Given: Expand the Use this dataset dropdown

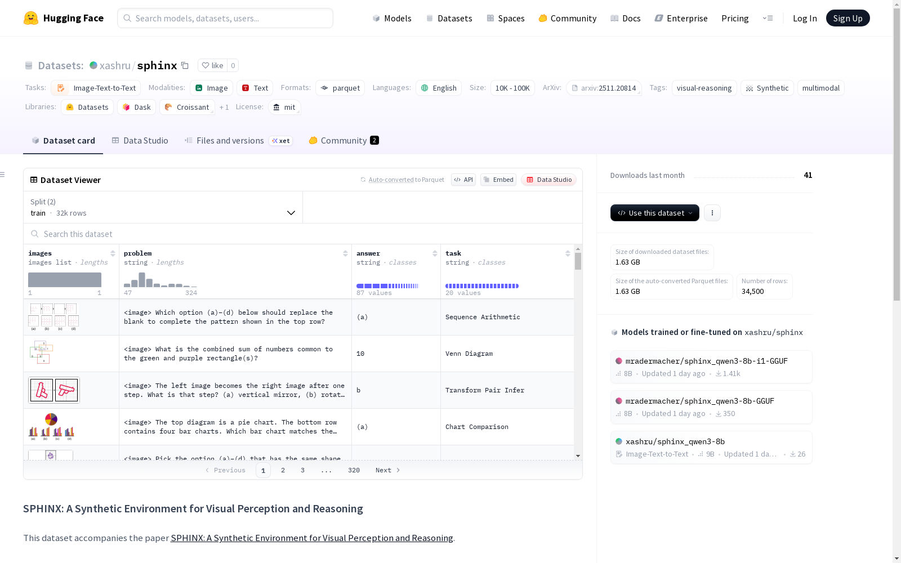Looking at the screenshot, I should [655, 213].
